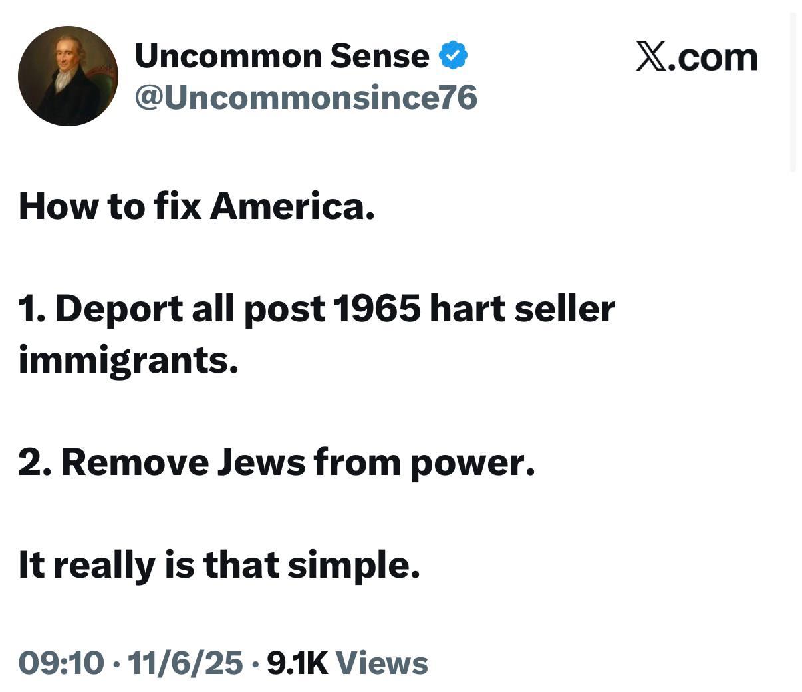Click the 9.1K view count number

[x=297, y=663]
